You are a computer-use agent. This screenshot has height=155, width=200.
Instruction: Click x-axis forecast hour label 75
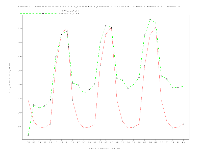click(x=167, y=142)
